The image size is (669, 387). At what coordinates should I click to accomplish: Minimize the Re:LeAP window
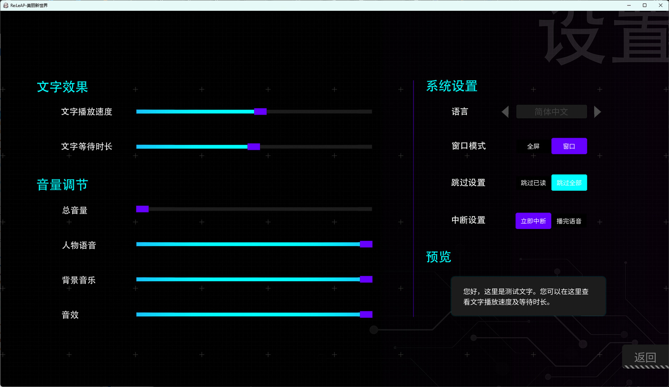(x=629, y=5)
